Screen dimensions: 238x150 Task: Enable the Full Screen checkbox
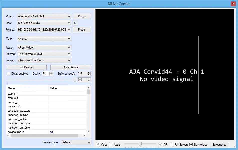pos(172,145)
